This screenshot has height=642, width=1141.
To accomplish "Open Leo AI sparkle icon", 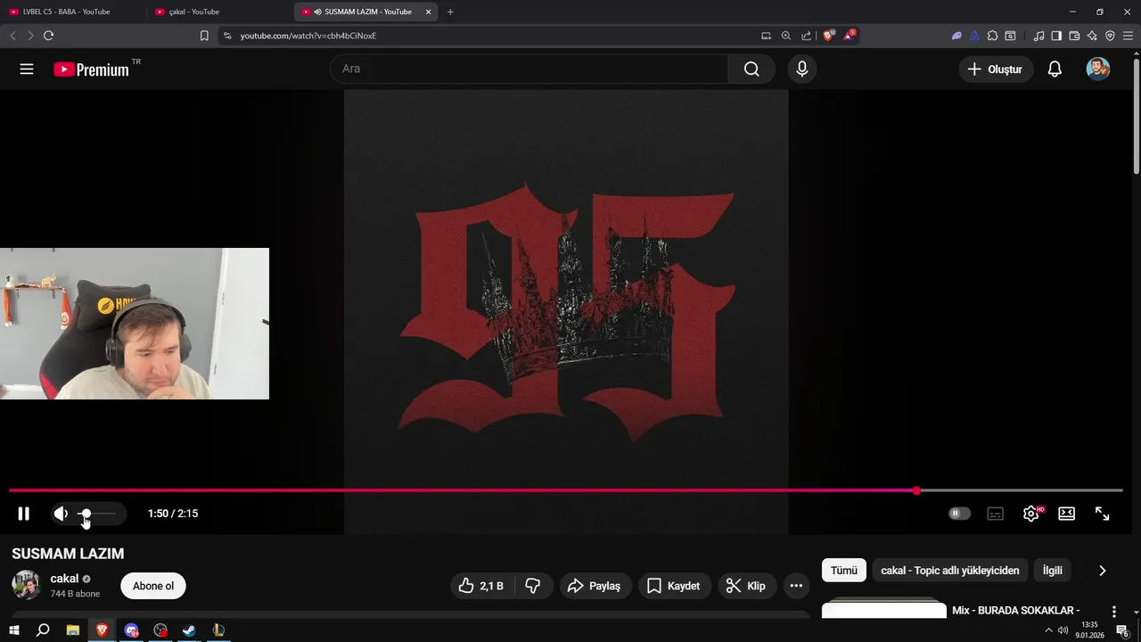I will pyautogui.click(x=1092, y=36).
